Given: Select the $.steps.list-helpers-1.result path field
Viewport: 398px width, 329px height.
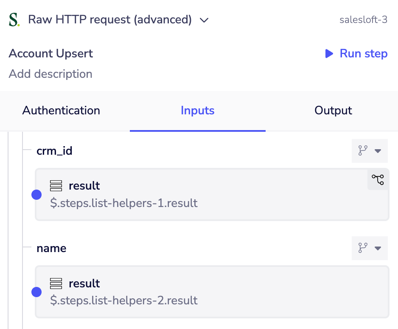Looking at the screenshot, I should point(124,203).
